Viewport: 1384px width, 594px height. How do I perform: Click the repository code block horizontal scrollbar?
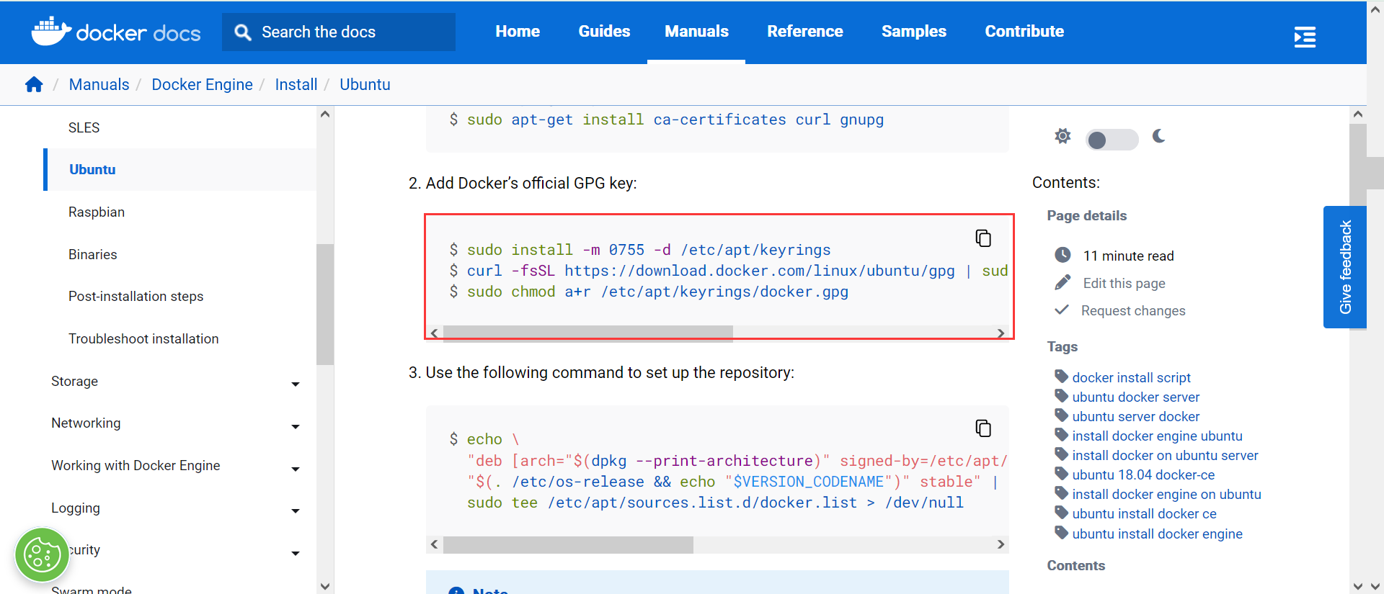click(x=568, y=544)
